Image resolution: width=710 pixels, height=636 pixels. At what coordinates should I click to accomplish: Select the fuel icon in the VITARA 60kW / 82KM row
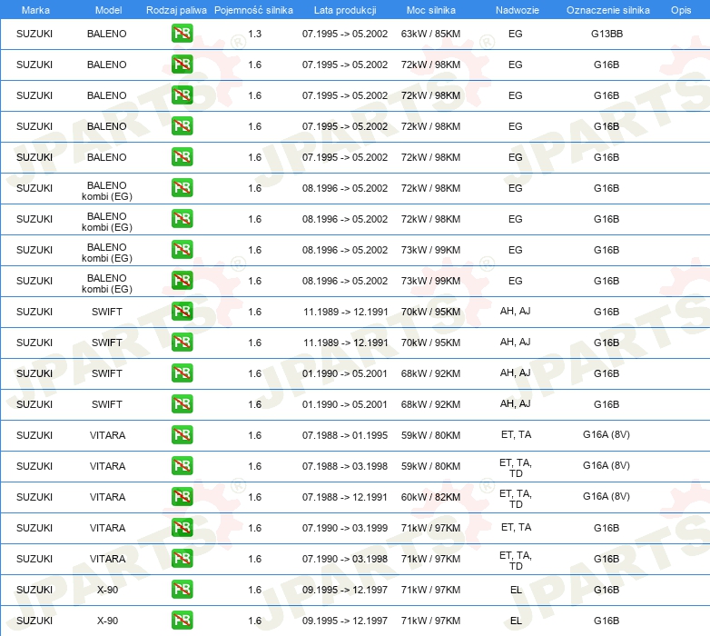point(182,496)
